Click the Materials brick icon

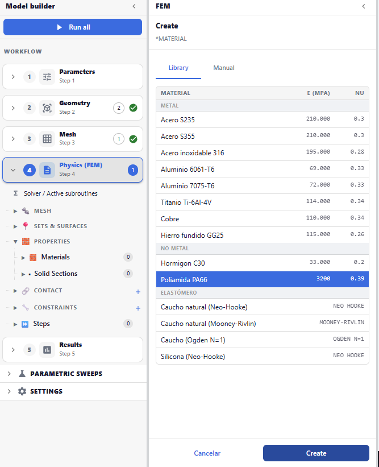(x=33, y=257)
